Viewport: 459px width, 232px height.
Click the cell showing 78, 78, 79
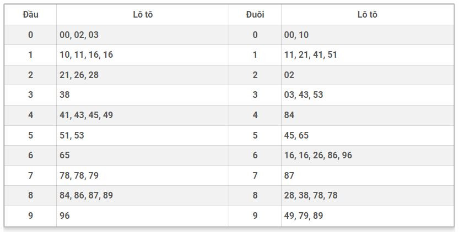pos(79,175)
